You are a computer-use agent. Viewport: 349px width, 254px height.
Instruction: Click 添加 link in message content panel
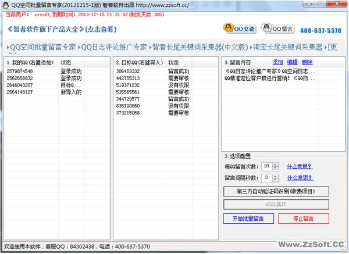pyautogui.click(x=277, y=62)
